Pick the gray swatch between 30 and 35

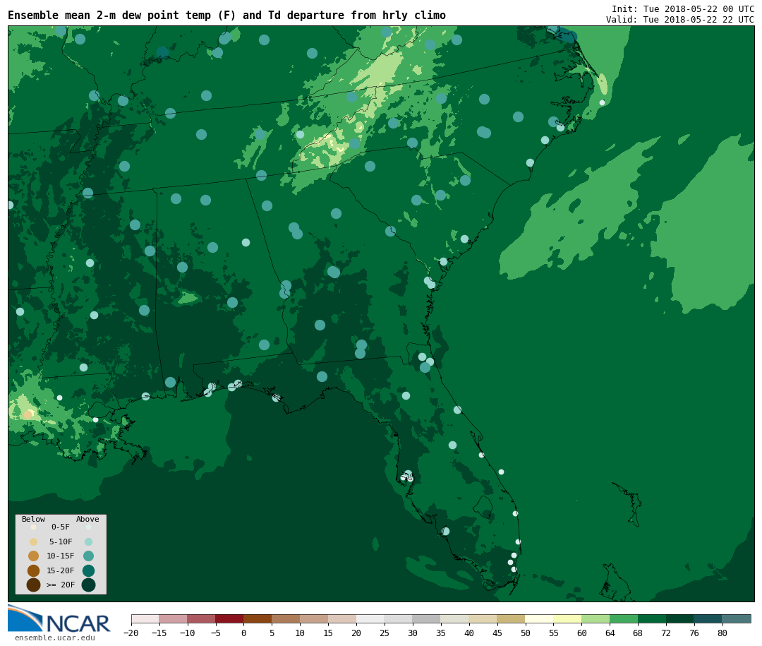coord(426,618)
